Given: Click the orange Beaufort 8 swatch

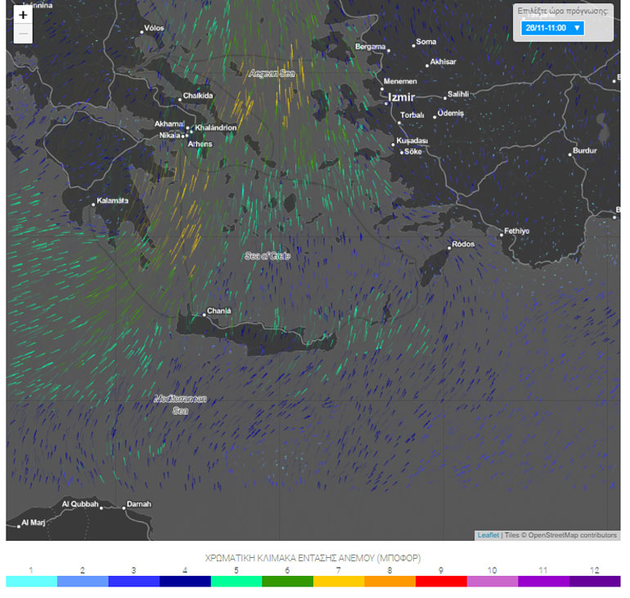Looking at the screenshot, I should [389, 581].
